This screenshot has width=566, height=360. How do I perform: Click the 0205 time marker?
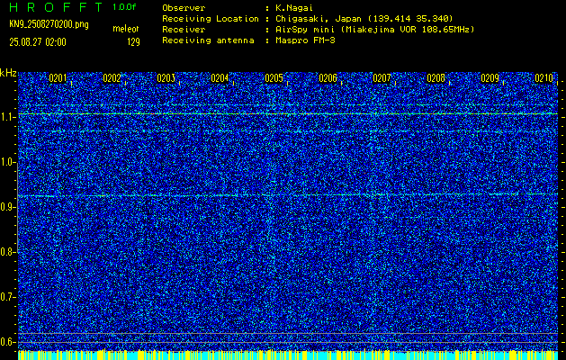(274, 78)
